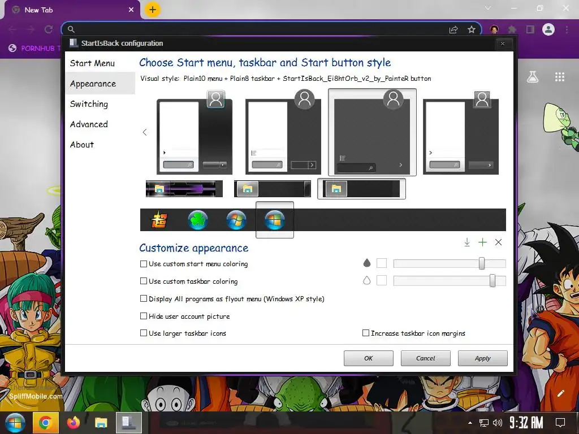Viewport: 579px width, 434px height.
Task: Click the outlined droplet taskbar color icon
Action: pos(366,280)
